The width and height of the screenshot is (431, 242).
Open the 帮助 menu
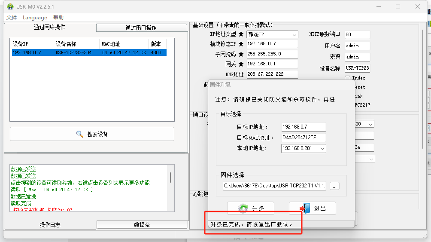click(58, 18)
